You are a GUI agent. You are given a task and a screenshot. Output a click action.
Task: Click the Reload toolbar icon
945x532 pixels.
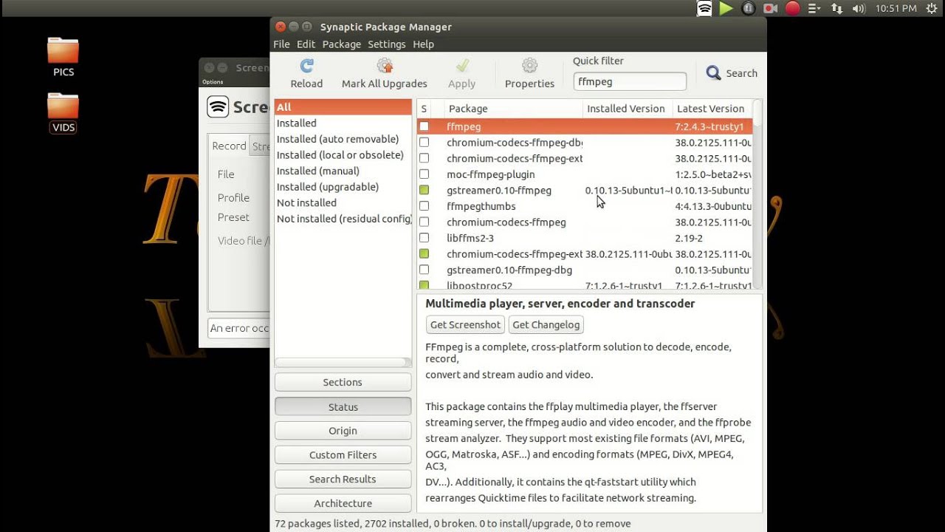point(306,66)
